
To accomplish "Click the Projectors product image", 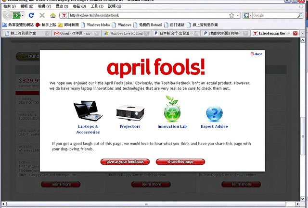I will point(130,112).
